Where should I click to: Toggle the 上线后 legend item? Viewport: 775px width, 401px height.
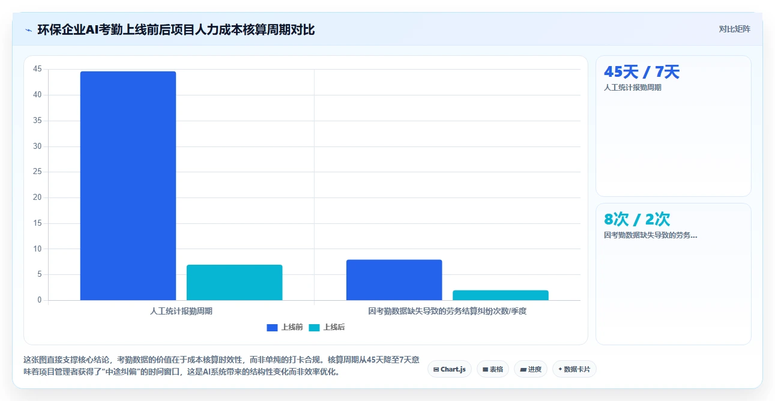327,327
